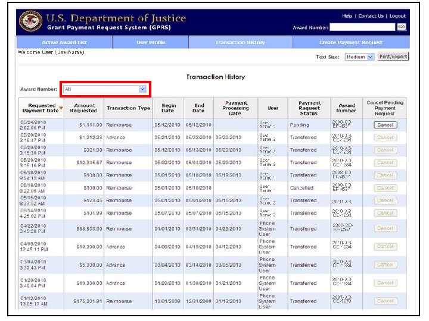
Task: Click the Logout link
Action: [397, 16]
